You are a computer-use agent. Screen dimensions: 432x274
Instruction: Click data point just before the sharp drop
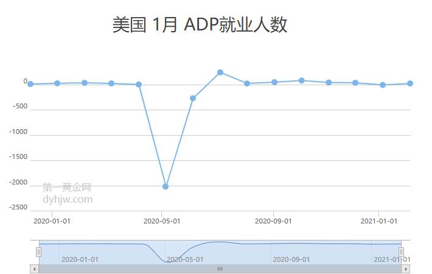(x=139, y=85)
